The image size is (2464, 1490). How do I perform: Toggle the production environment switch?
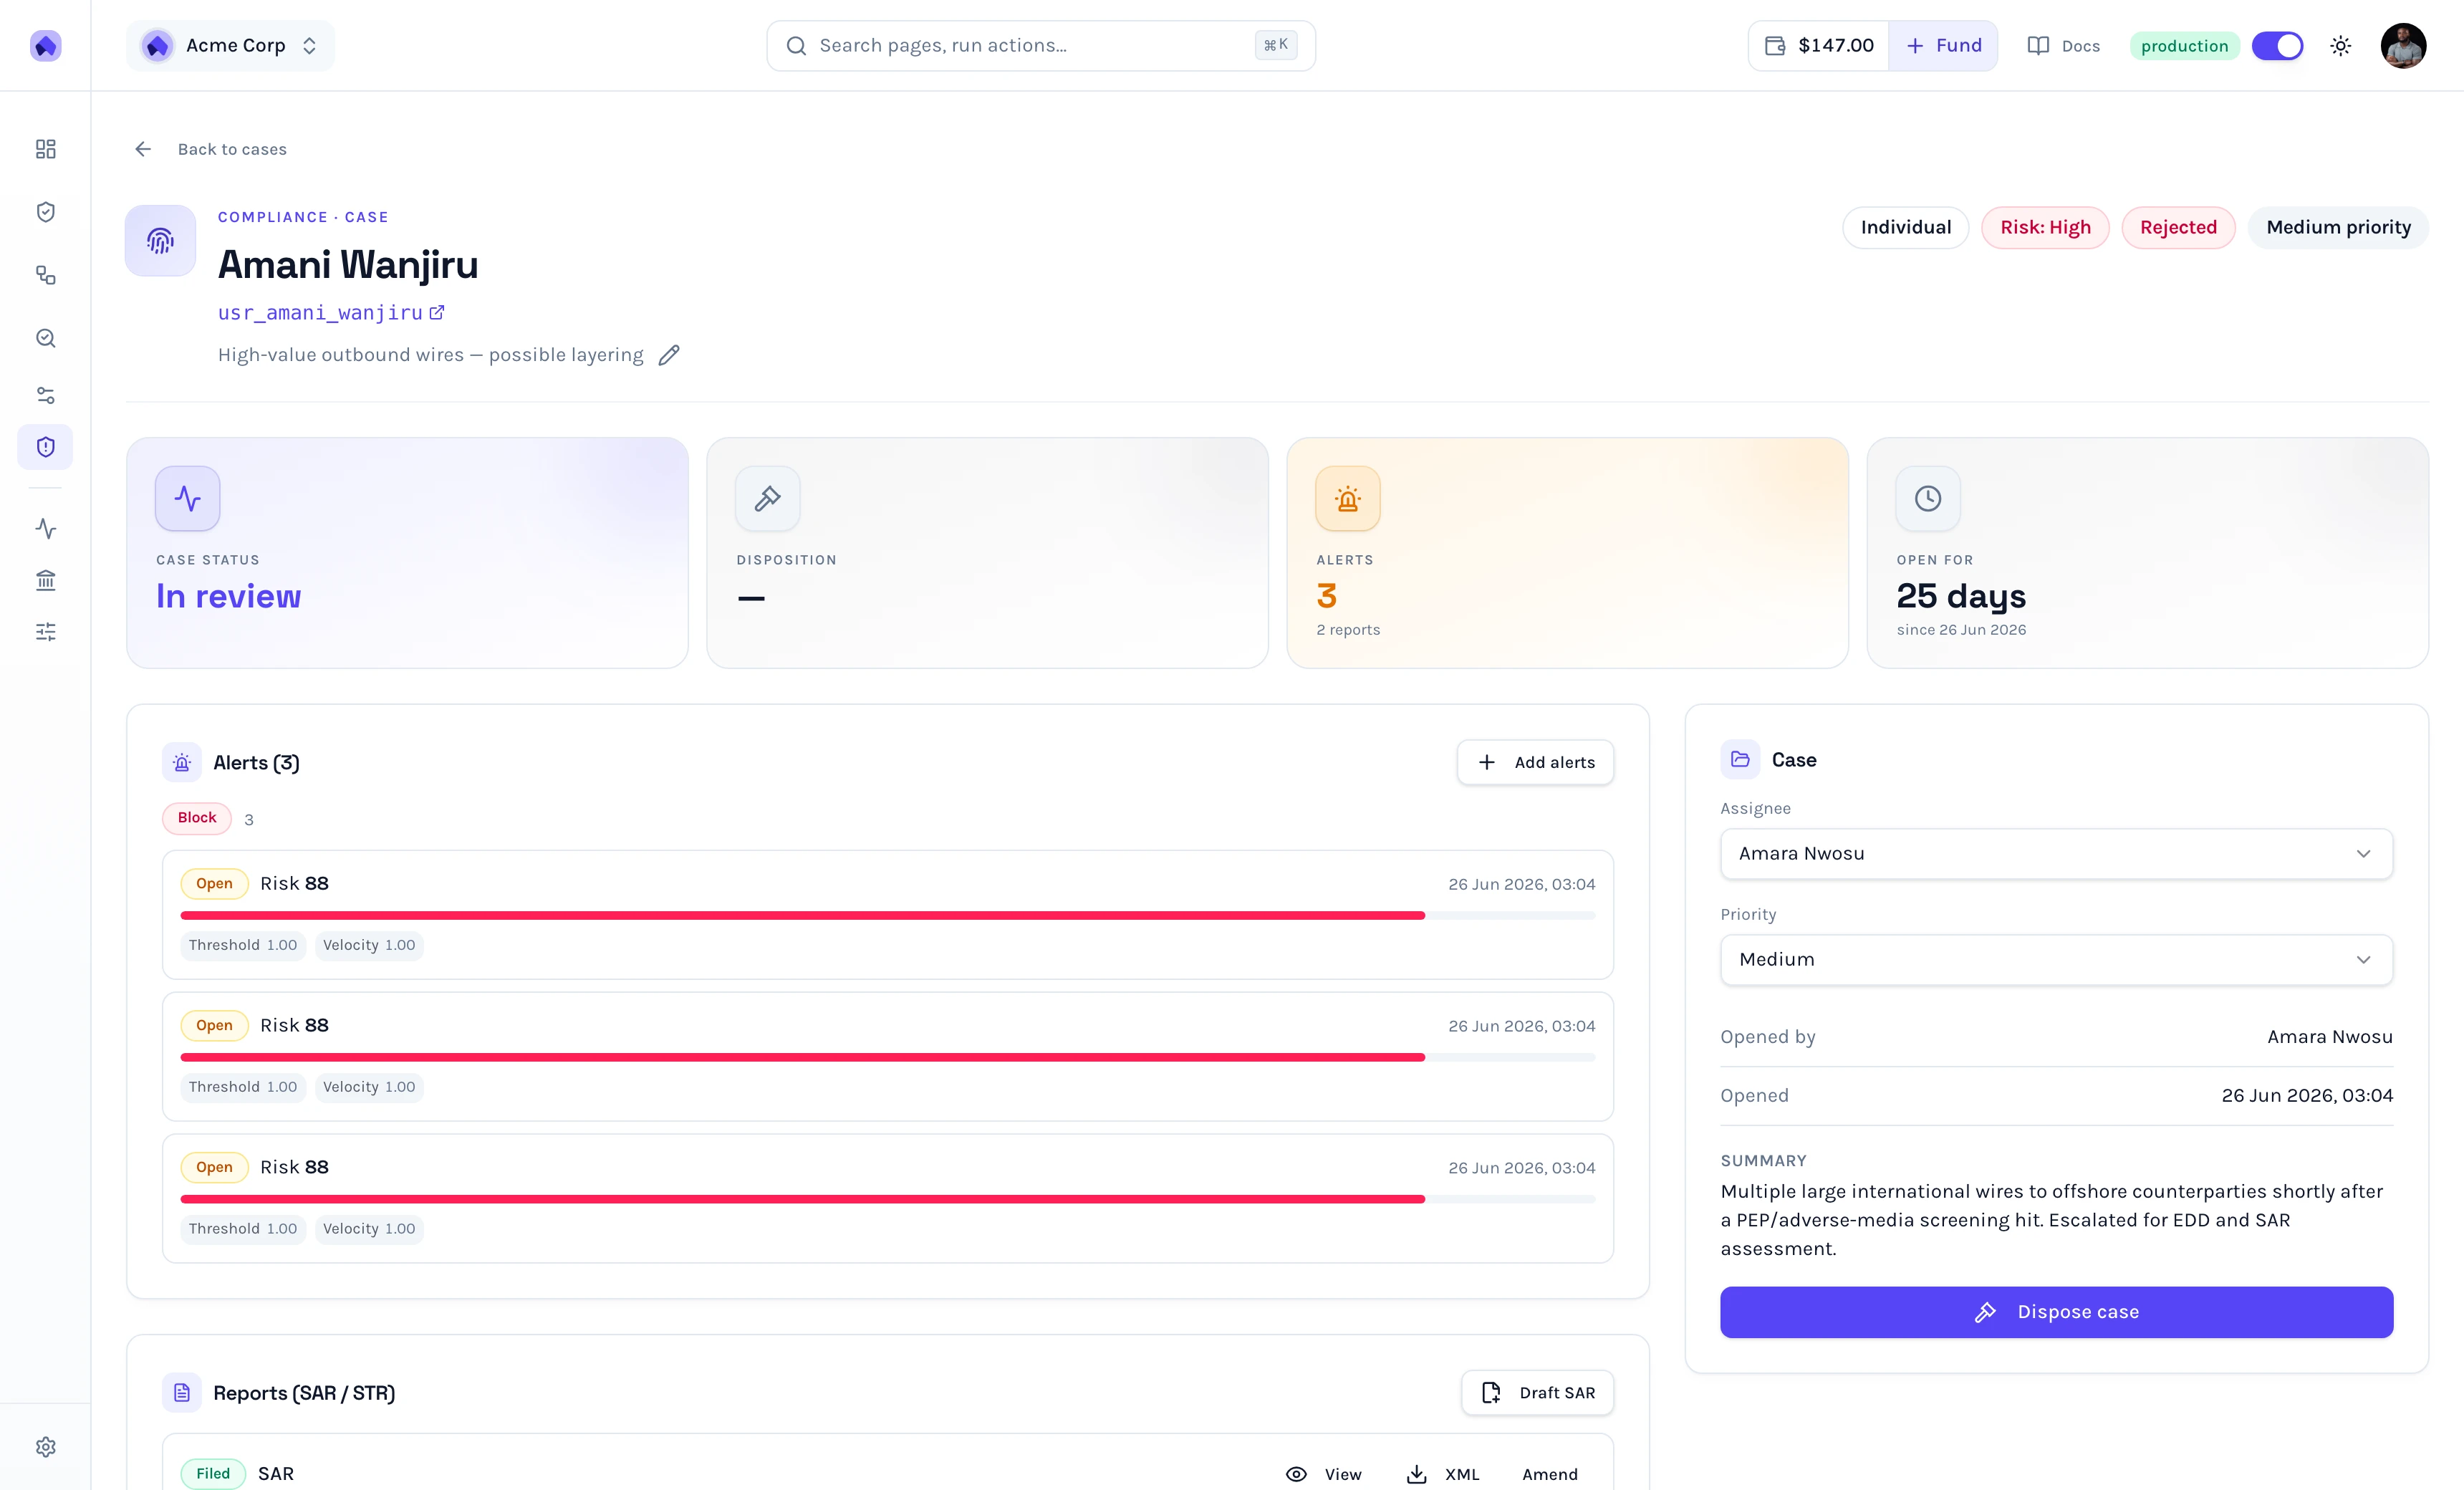pyautogui.click(x=2277, y=45)
